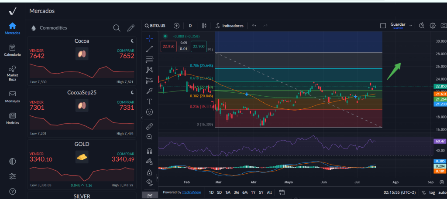Expand the Guardar dropdown chevron

pyautogui.click(x=410, y=26)
